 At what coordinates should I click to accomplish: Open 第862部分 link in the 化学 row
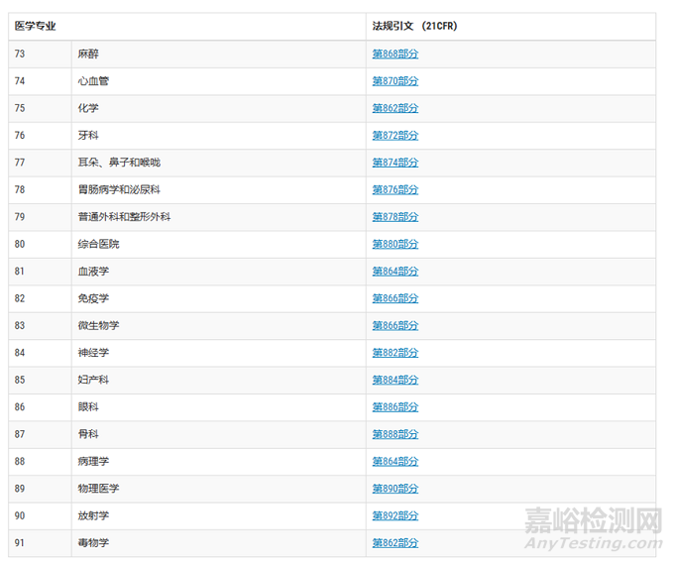394,108
